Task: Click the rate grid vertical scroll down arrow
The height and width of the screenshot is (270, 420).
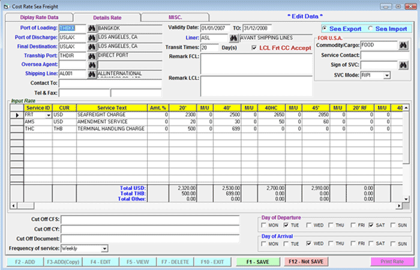Action: tap(406, 199)
